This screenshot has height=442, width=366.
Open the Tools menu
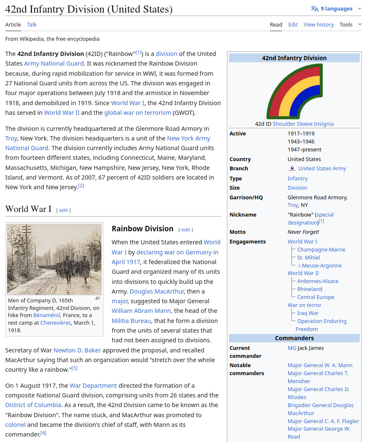pyautogui.click(x=346, y=24)
